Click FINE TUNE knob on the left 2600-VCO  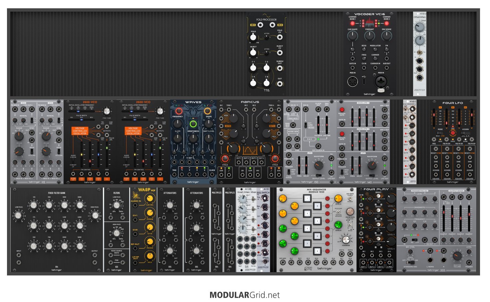(107, 111)
